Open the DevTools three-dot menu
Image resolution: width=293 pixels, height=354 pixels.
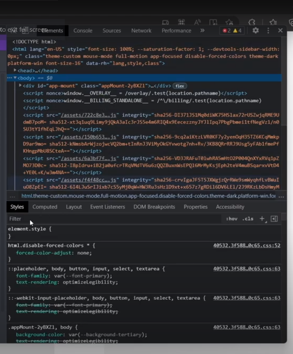(x=268, y=30)
